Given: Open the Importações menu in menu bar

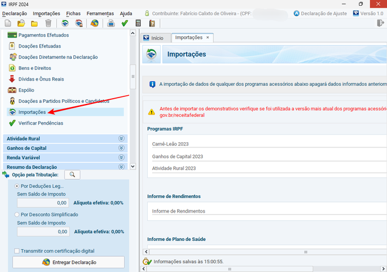Looking at the screenshot, I should coord(46,14).
